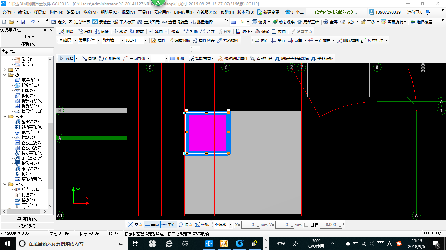
Task: Toggle 中点 midpoint snap
Action: tap(168, 225)
